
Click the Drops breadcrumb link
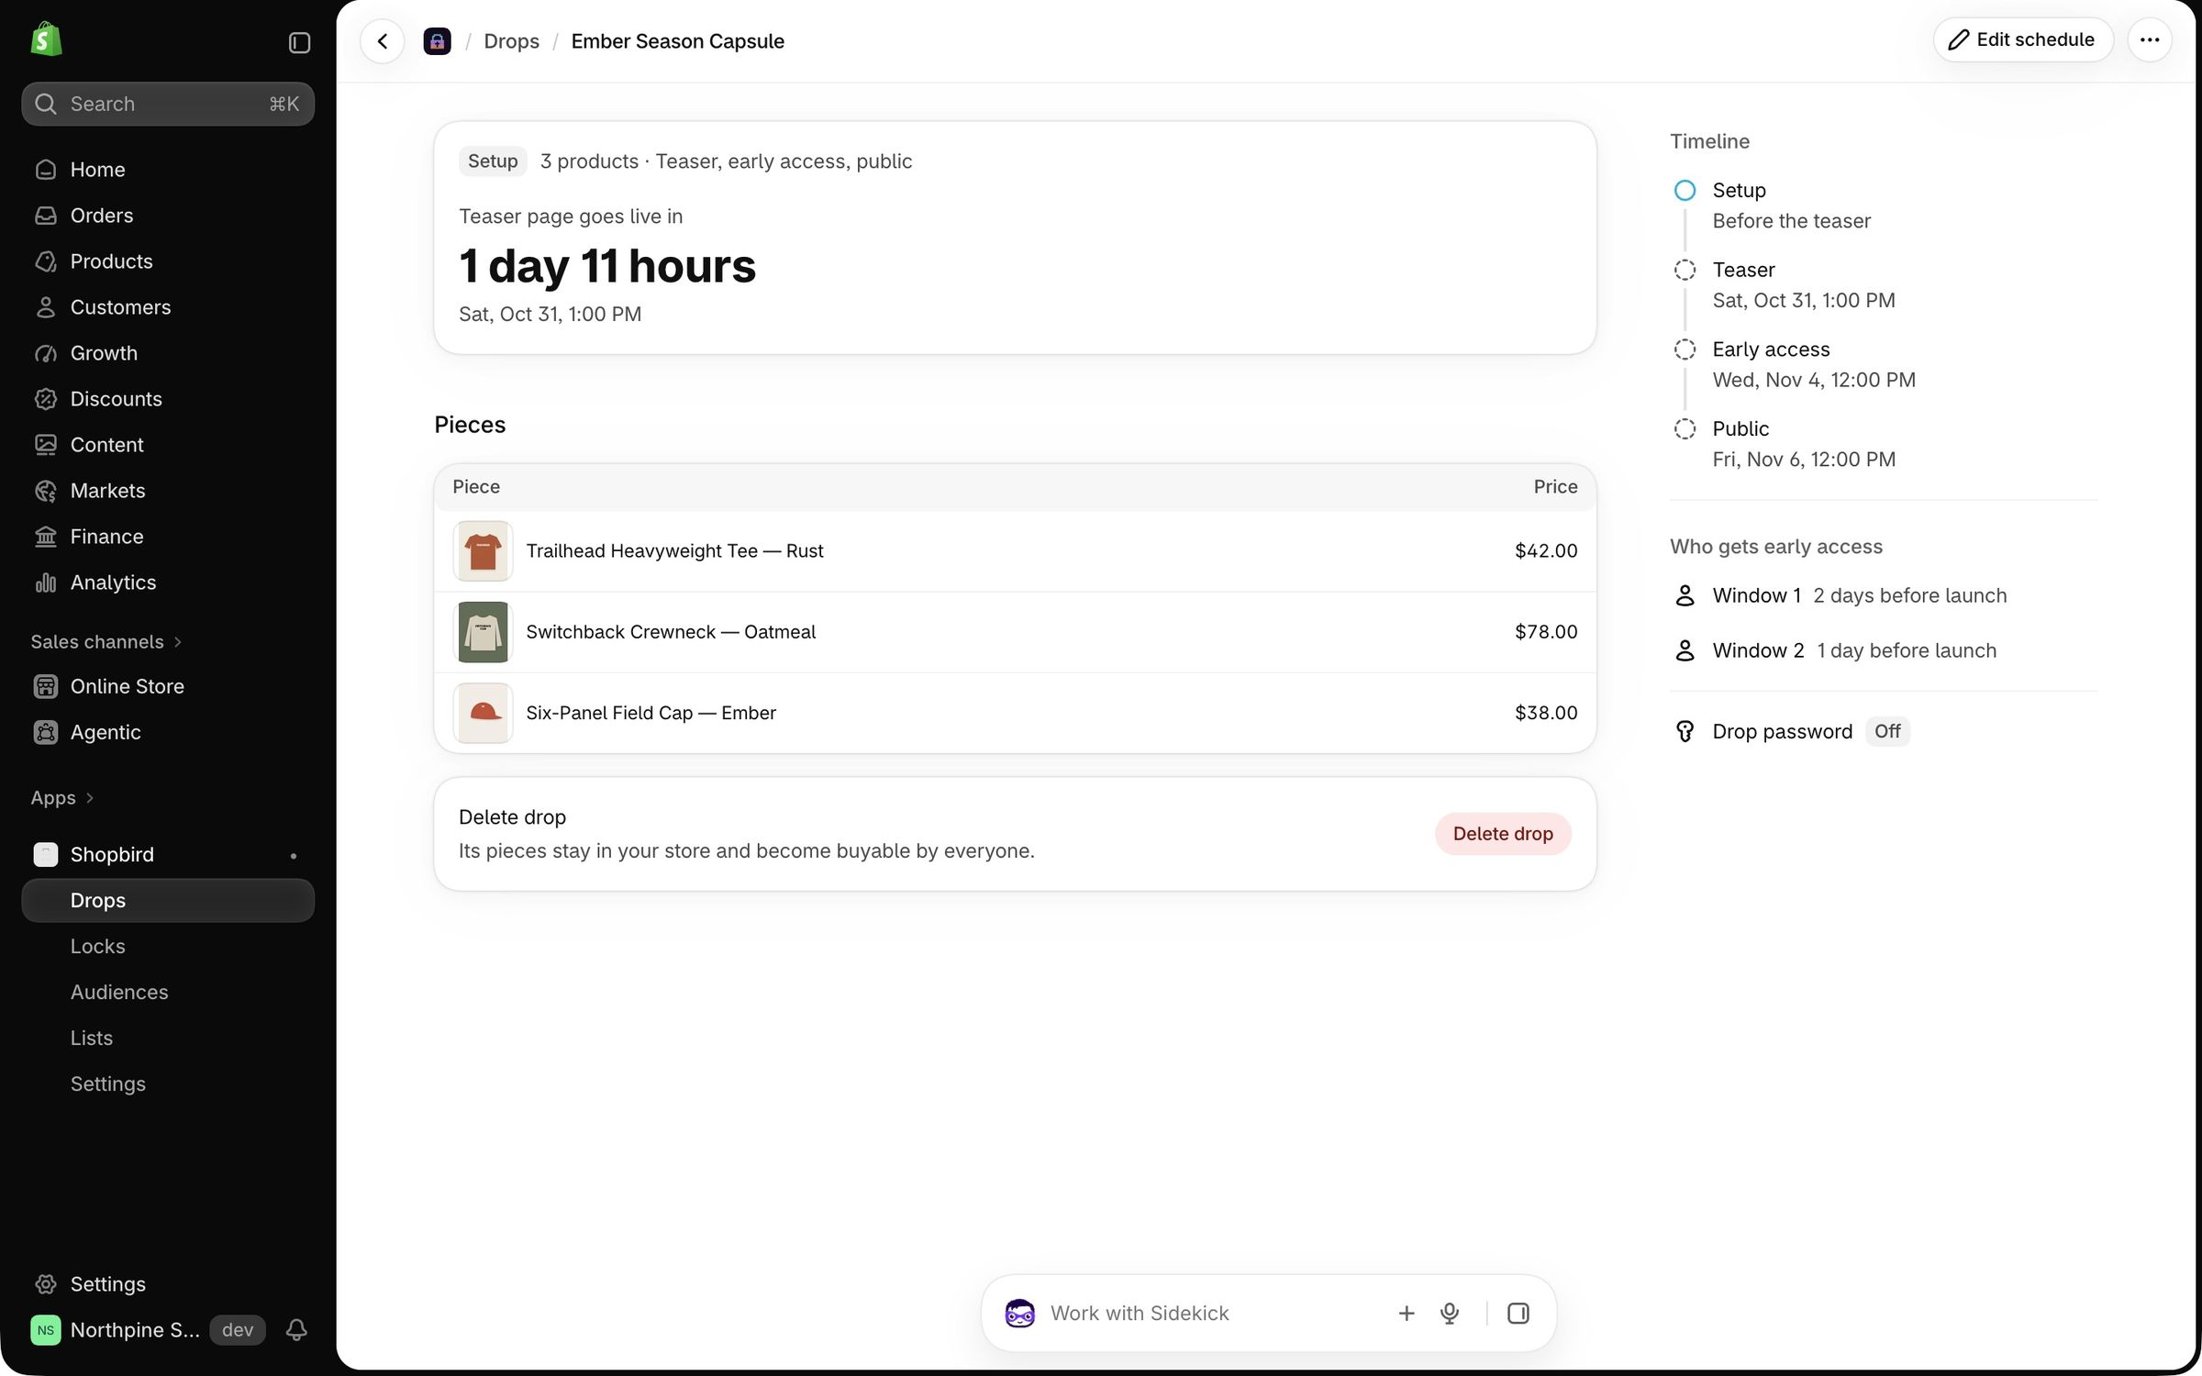coord(511,41)
